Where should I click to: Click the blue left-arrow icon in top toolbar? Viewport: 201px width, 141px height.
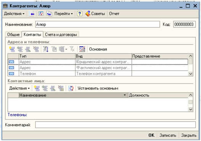[x=32, y=14]
